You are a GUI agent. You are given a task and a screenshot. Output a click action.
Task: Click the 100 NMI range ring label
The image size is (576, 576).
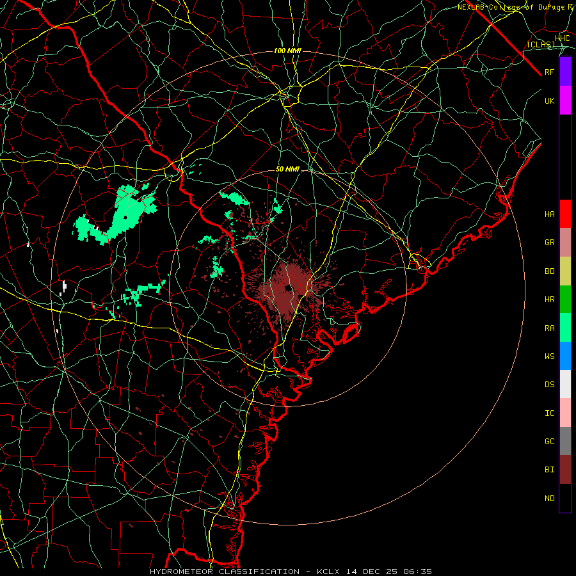click(287, 51)
